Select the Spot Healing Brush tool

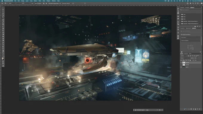(x=3, y=24)
